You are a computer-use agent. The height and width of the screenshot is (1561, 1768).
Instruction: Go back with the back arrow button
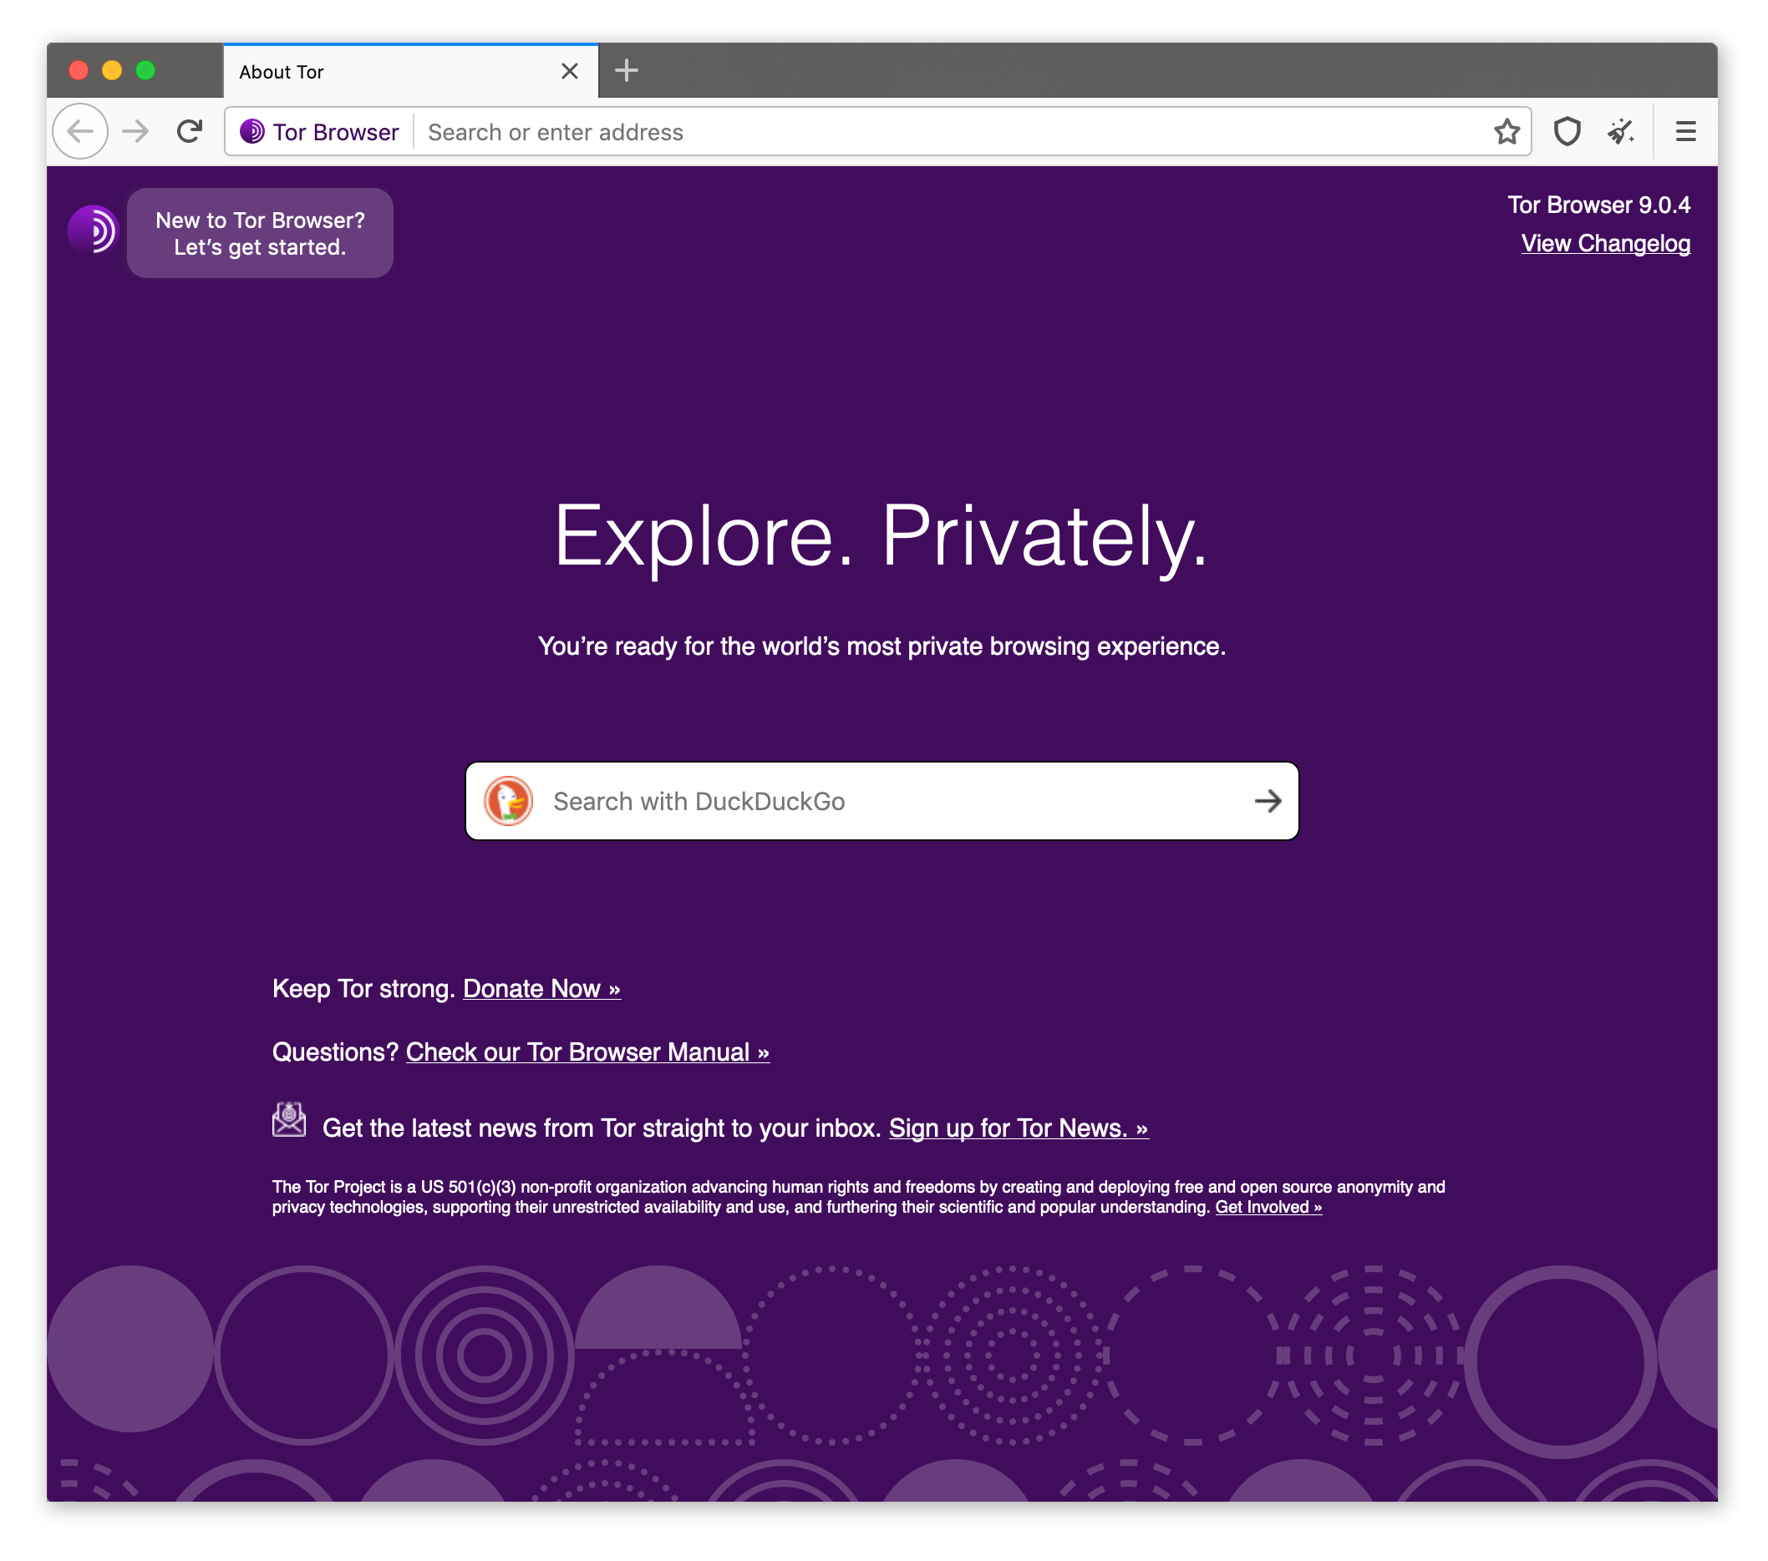[x=80, y=131]
